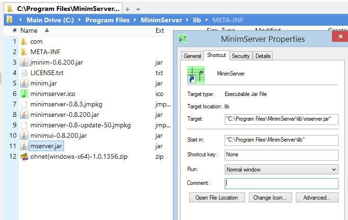Screen dimensions: 348x220
Task: Click the META-INF folder icon in list
Action: pyautogui.click(x=24, y=52)
